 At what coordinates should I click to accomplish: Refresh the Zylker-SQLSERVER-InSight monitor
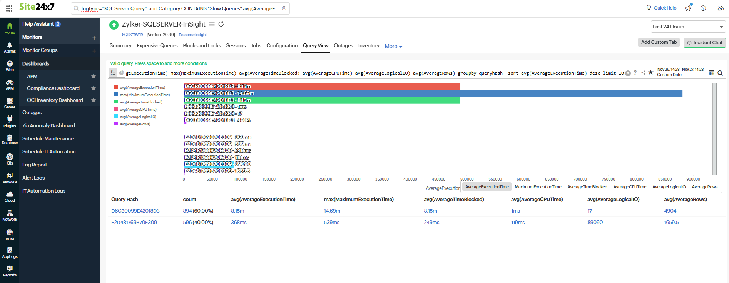pos(221,24)
